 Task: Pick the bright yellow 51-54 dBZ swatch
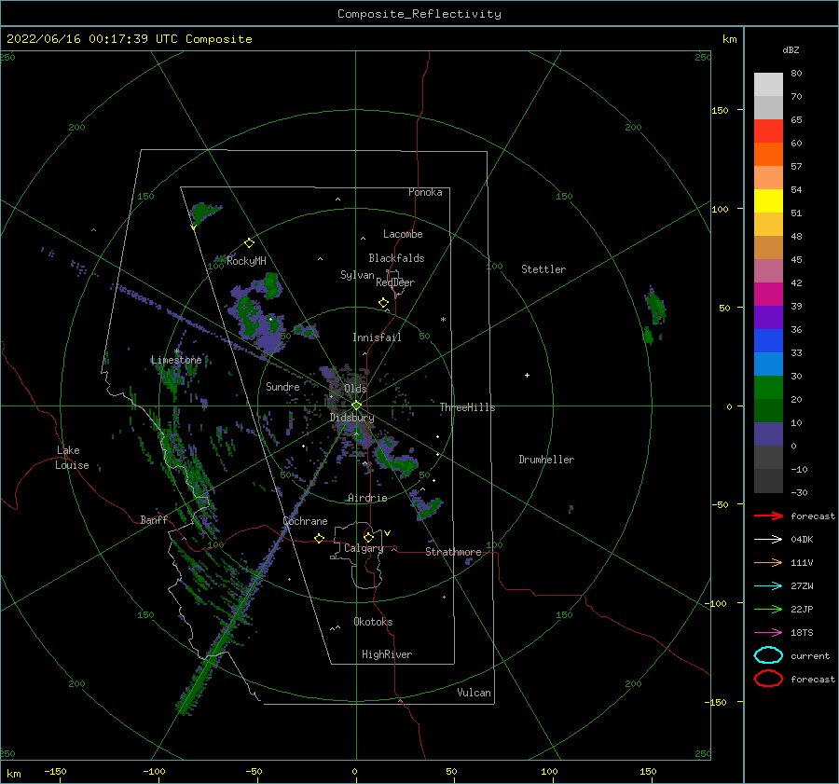coord(768,201)
